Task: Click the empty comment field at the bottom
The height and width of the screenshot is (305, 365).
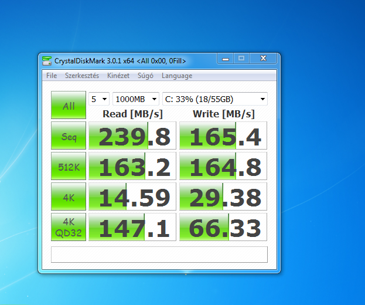Action: click(159, 255)
